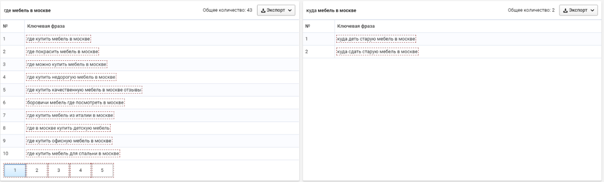Select phrase 'куда деть старую мебель в москве'
The height and width of the screenshot is (182, 604).
(x=376, y=39)
